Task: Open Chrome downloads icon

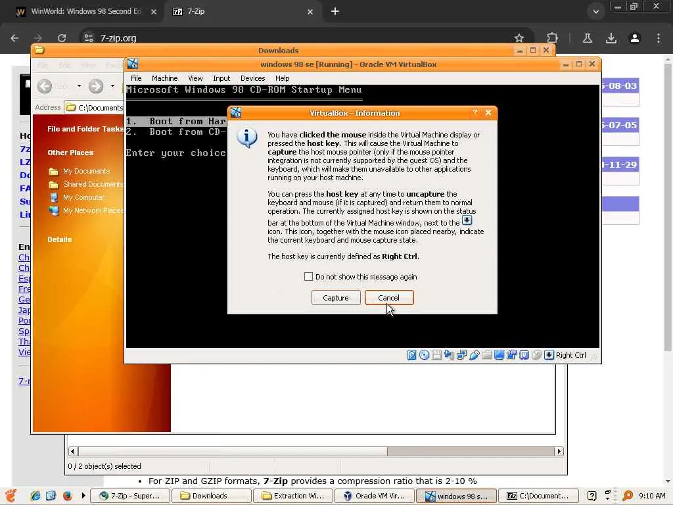Action: coord(611,37)
